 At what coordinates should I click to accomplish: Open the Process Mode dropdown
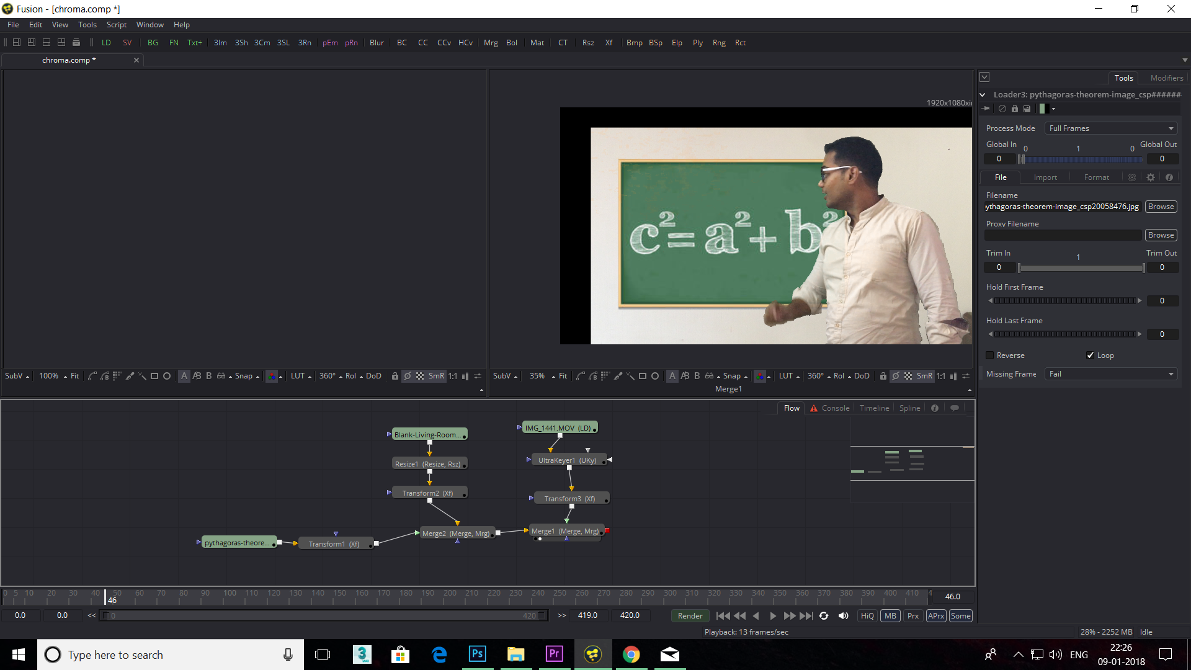tap(1111, 128)
